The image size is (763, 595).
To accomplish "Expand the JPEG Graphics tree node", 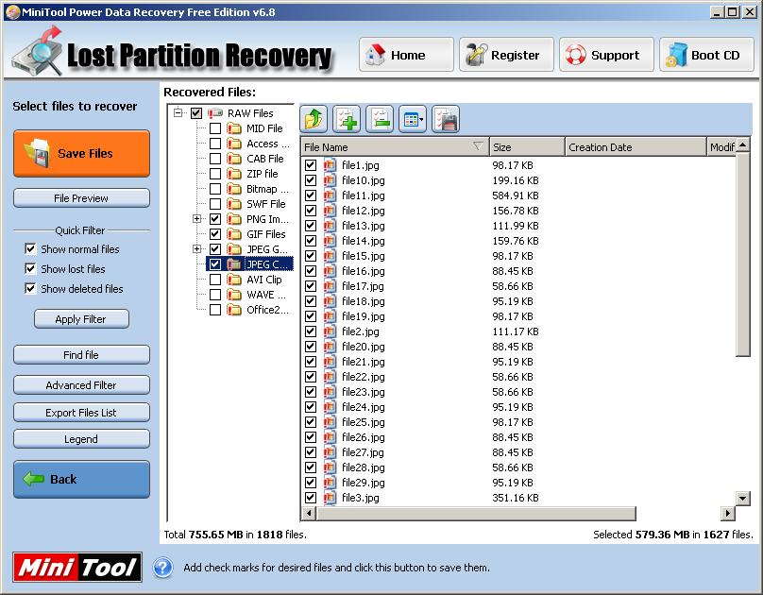I will [x=196, y=249].
